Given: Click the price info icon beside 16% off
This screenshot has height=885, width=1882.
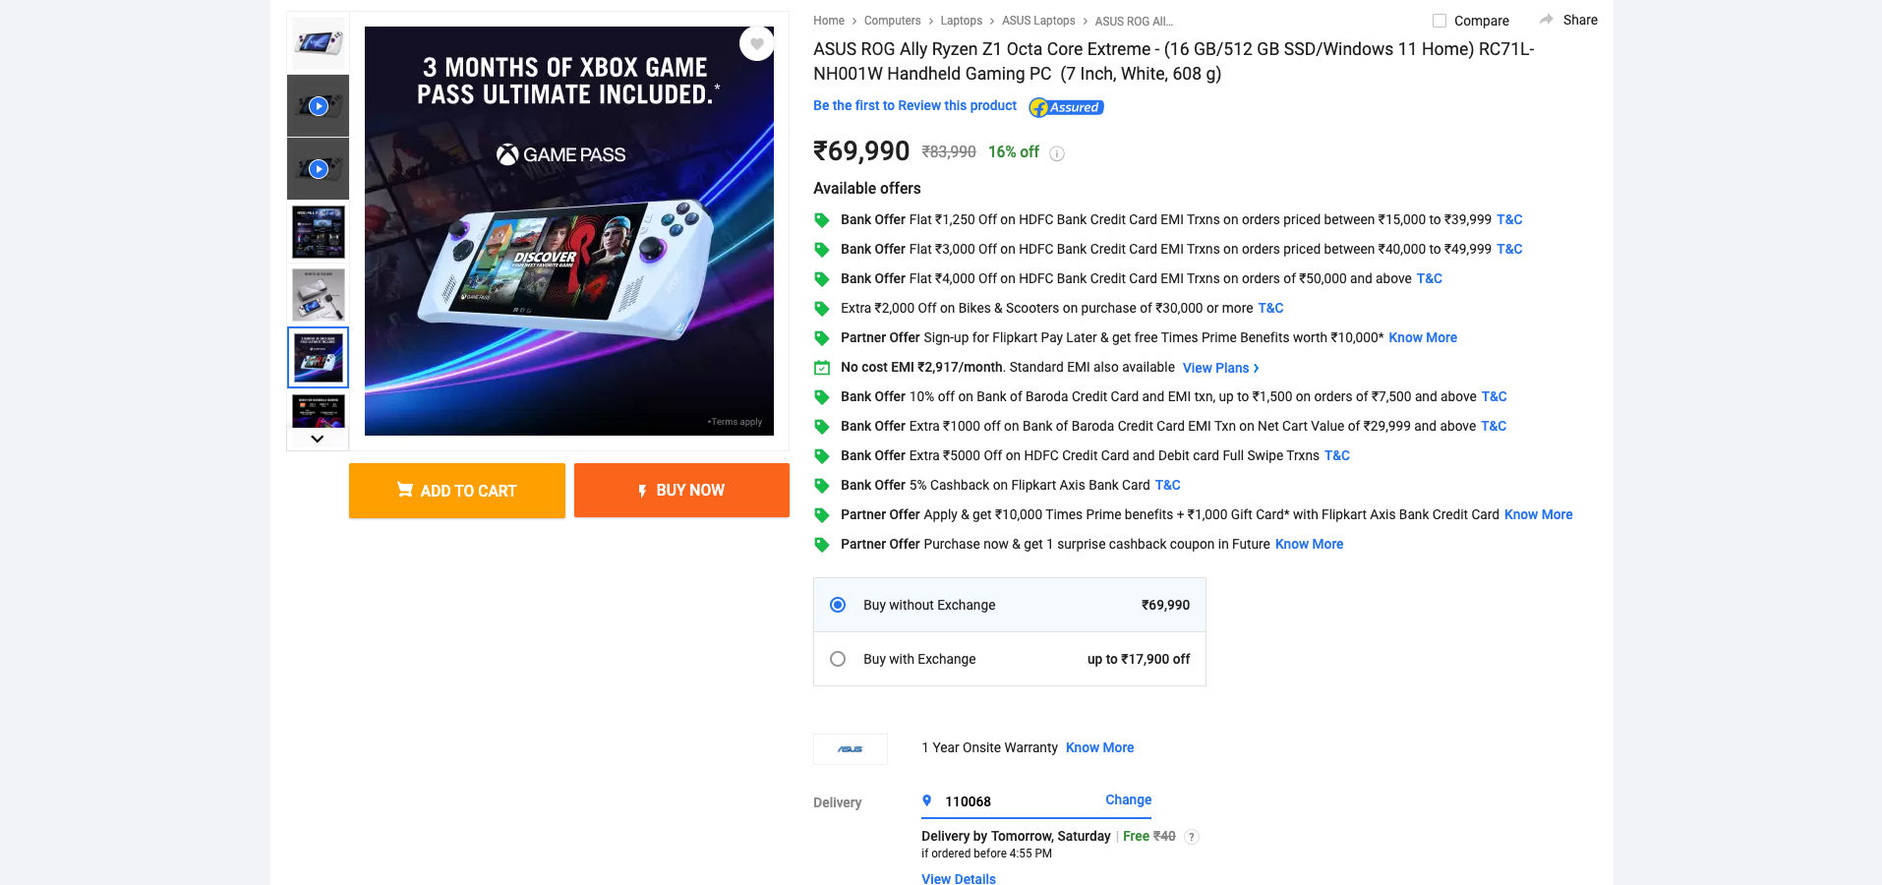Looking at the screenshot, I should tap(1057, 153).
